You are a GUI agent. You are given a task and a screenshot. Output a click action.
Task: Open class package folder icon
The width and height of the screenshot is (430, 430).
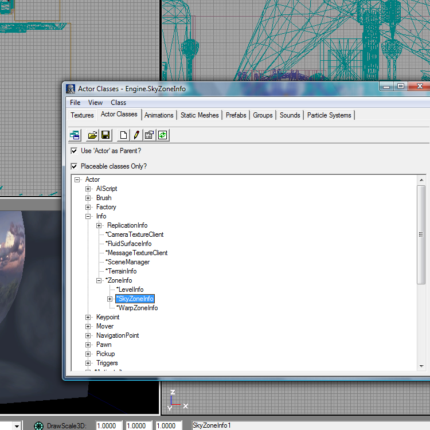point(92,135)
